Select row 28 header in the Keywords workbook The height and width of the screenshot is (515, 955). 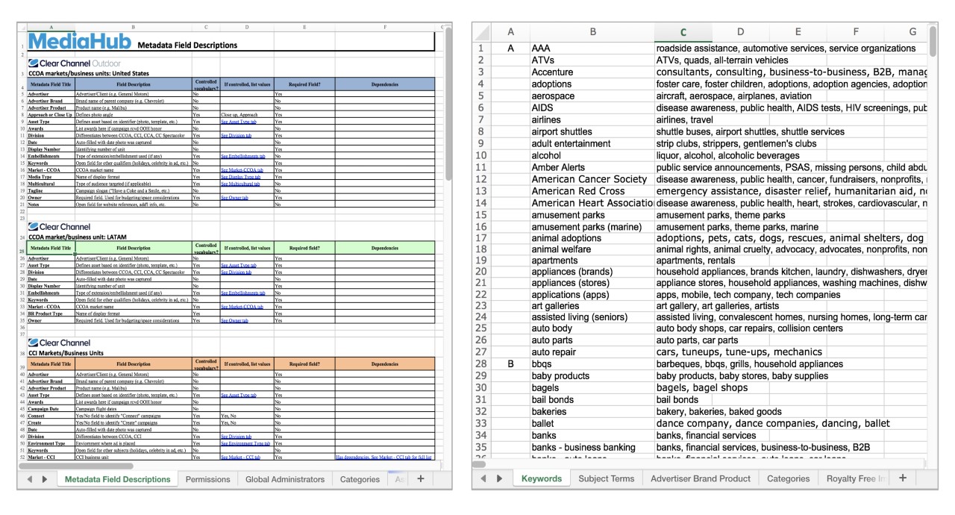481,364
